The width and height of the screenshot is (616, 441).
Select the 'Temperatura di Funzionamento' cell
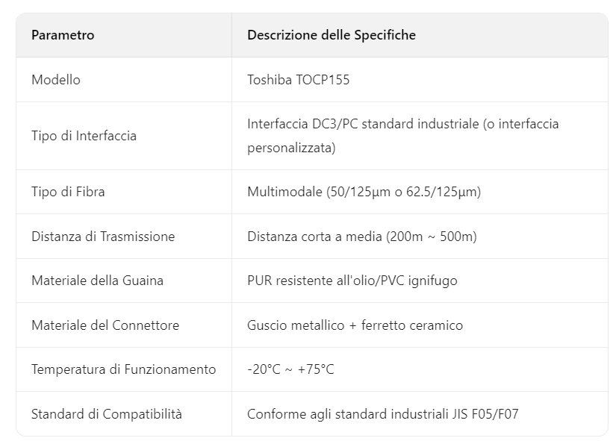coord(123,369)
